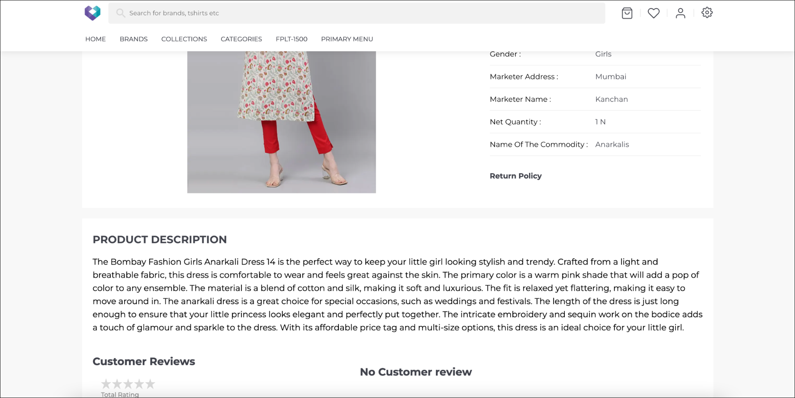Click the Customer Reviews heading

144,361
